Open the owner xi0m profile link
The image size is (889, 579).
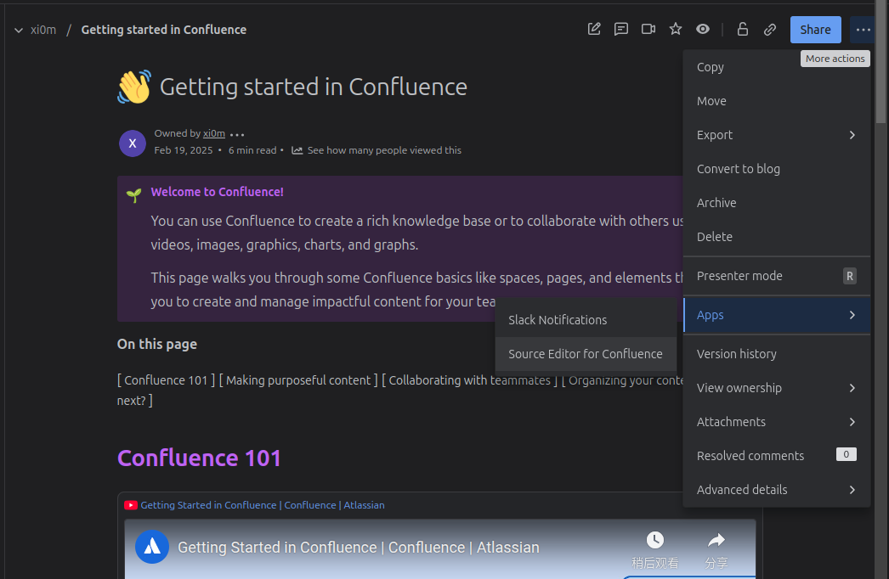click(x=213, y=133)
